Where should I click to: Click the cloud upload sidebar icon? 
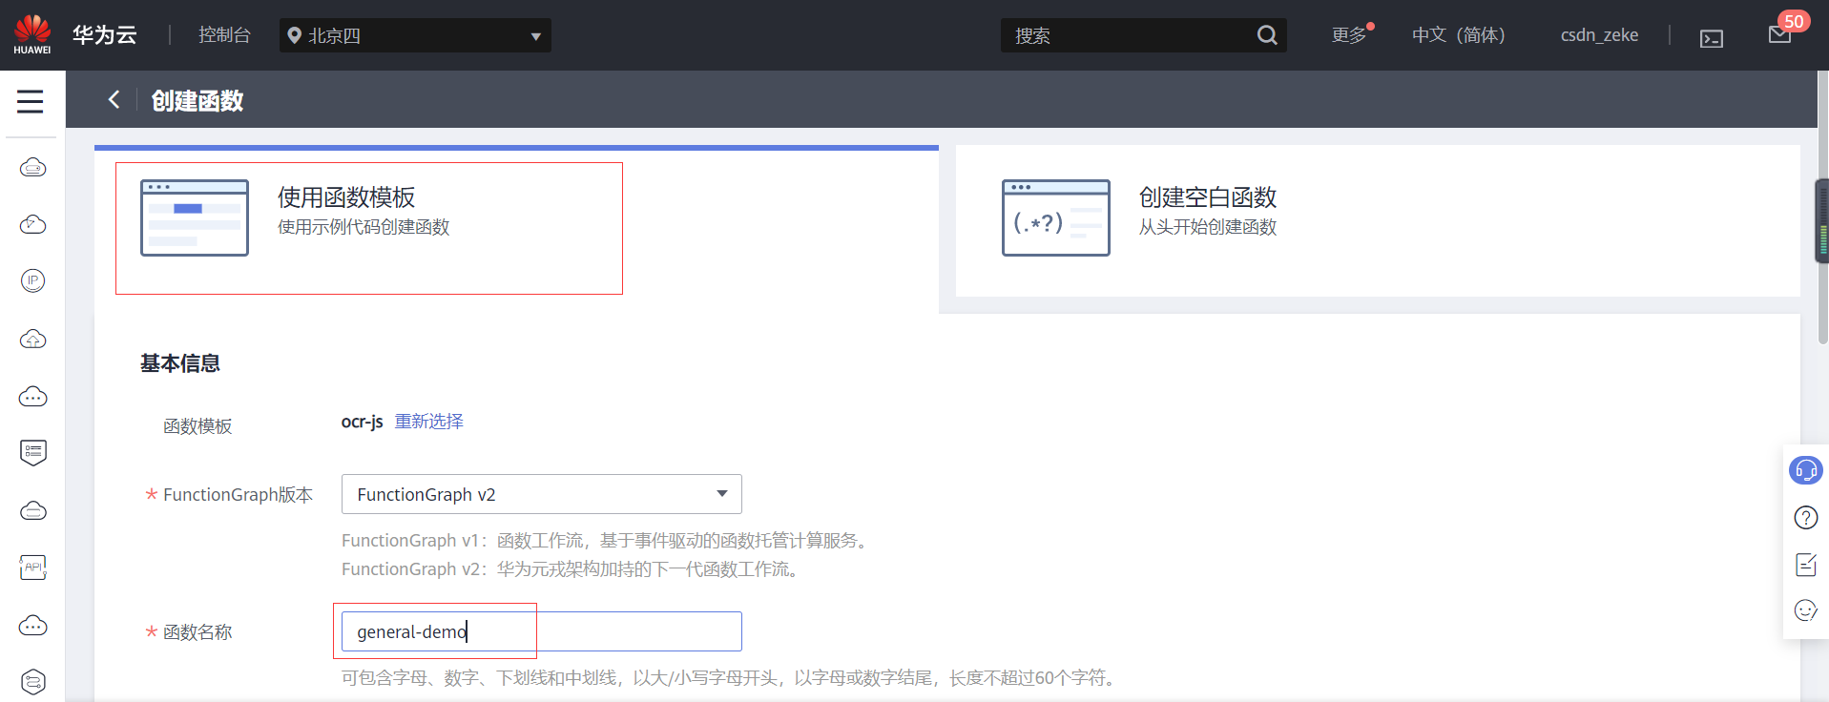click(x=33, y=339)
